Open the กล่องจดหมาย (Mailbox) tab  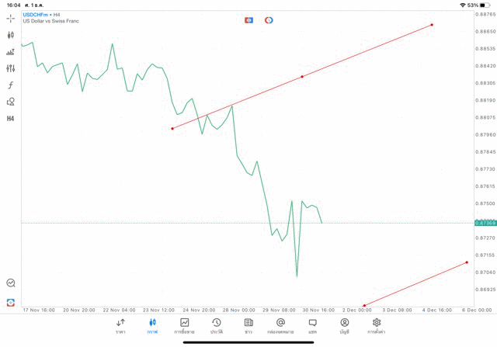(x=280, y=326)
